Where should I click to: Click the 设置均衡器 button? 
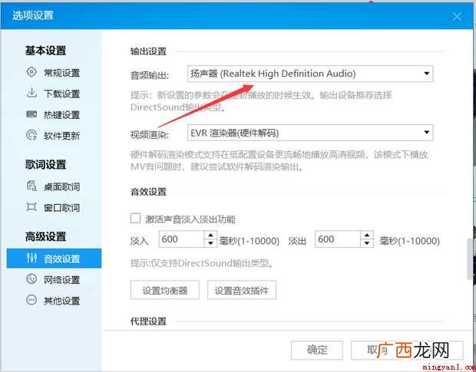pos(165,290)
